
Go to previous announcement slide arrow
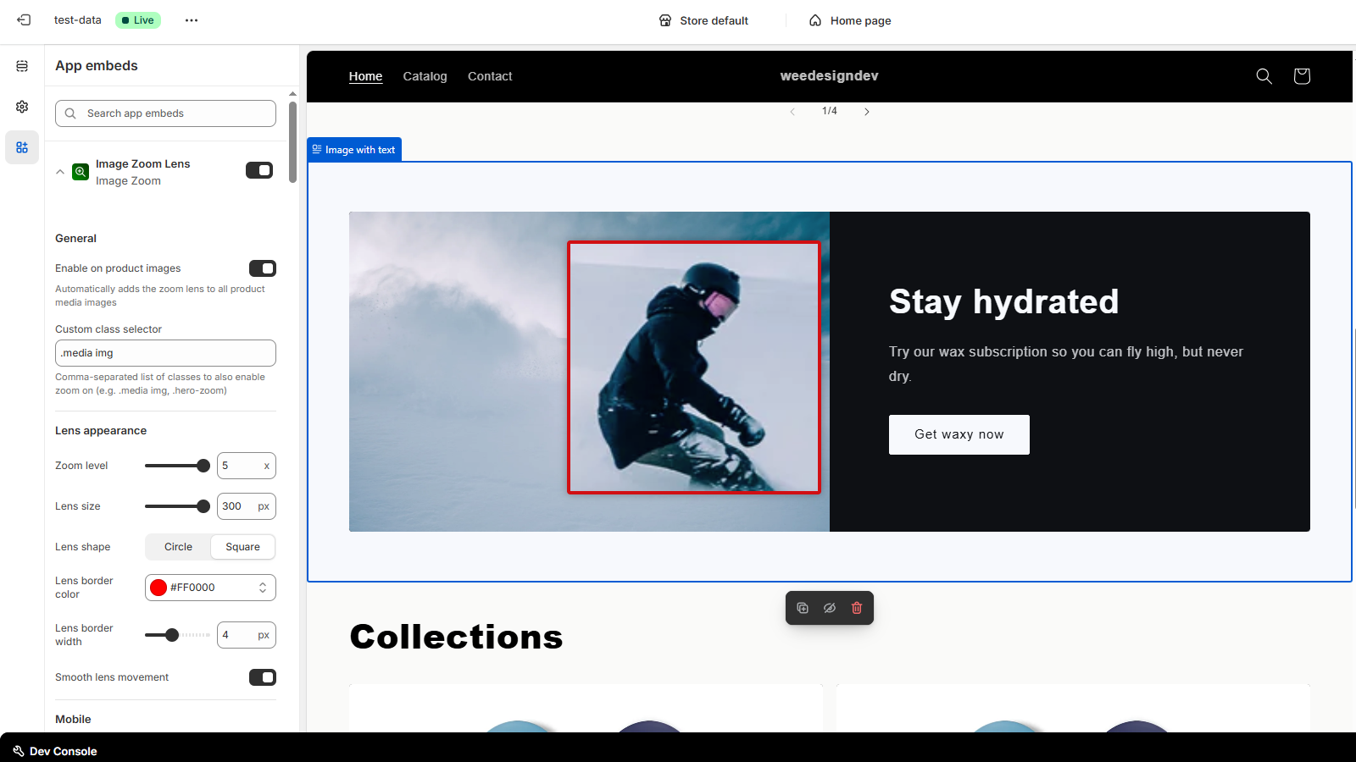792,112
